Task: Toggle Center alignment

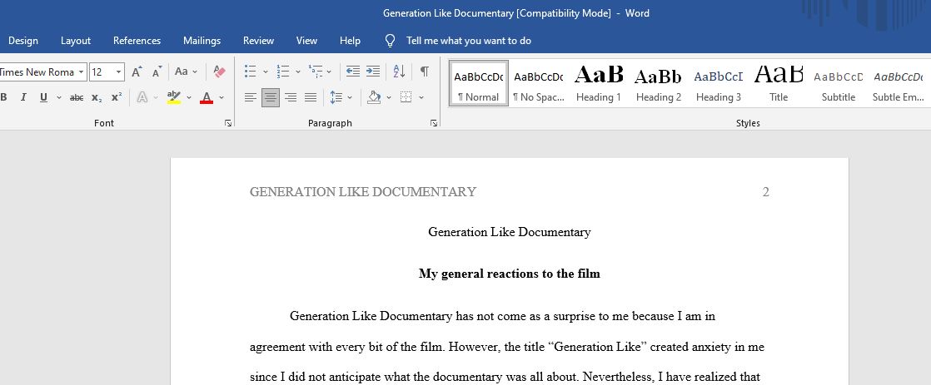Action: (271, 97)
